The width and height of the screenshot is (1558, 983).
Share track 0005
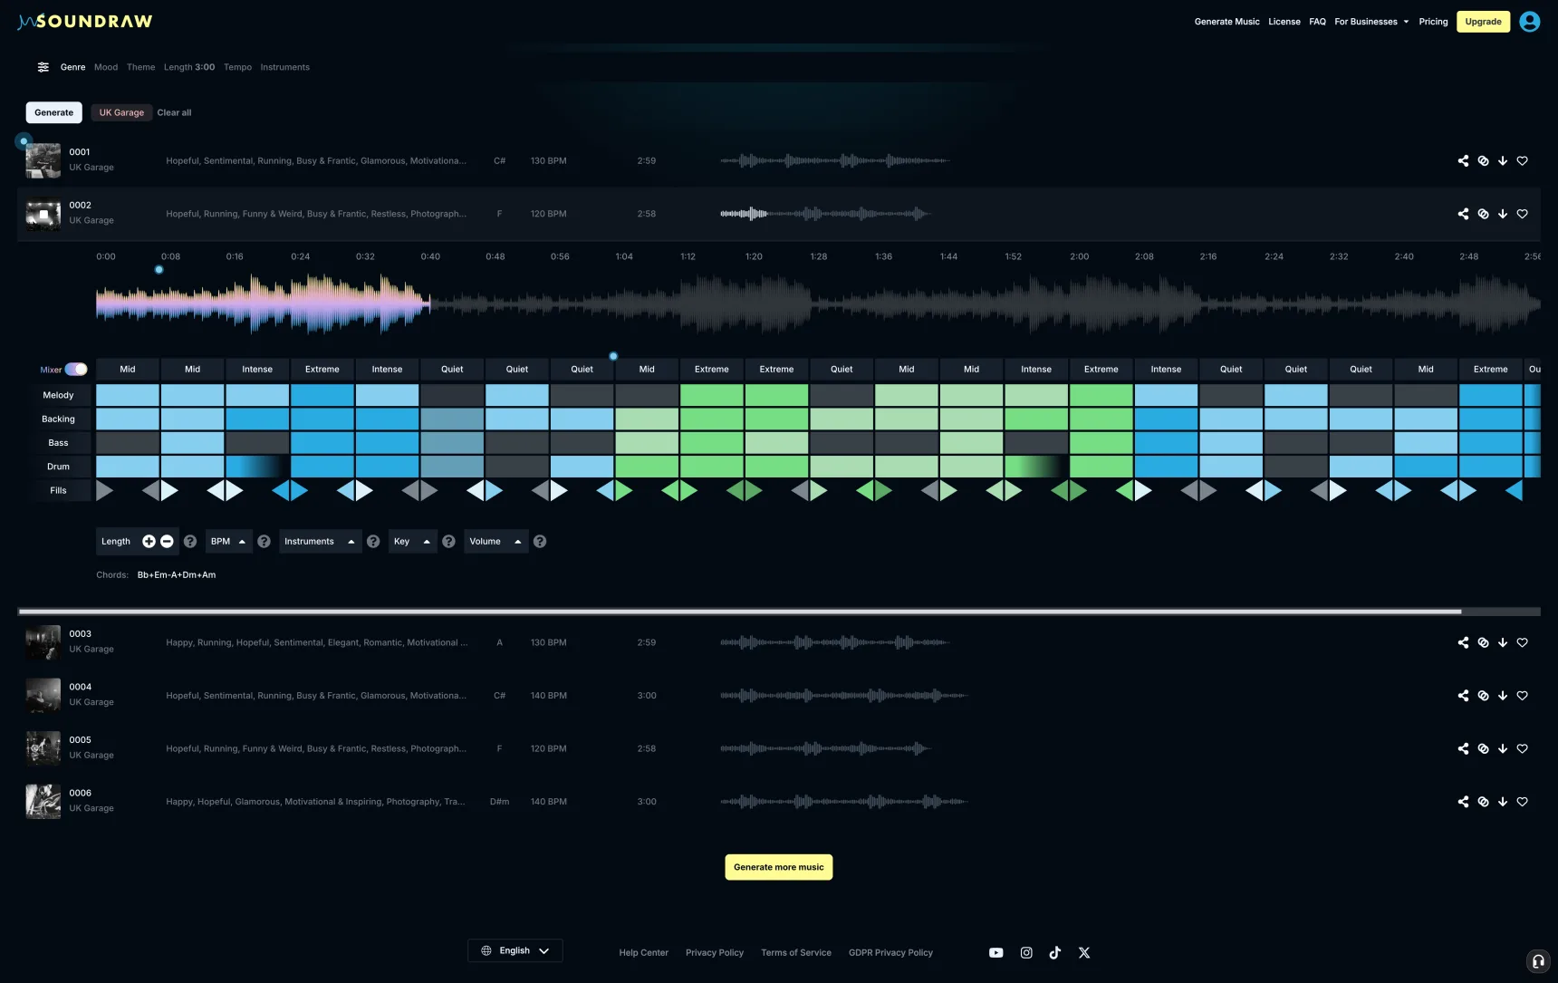coord(1463,748)
